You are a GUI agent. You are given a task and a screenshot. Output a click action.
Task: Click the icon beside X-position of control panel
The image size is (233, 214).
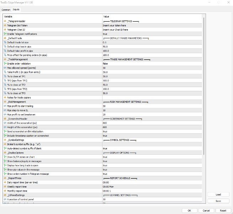click(5, 199)
